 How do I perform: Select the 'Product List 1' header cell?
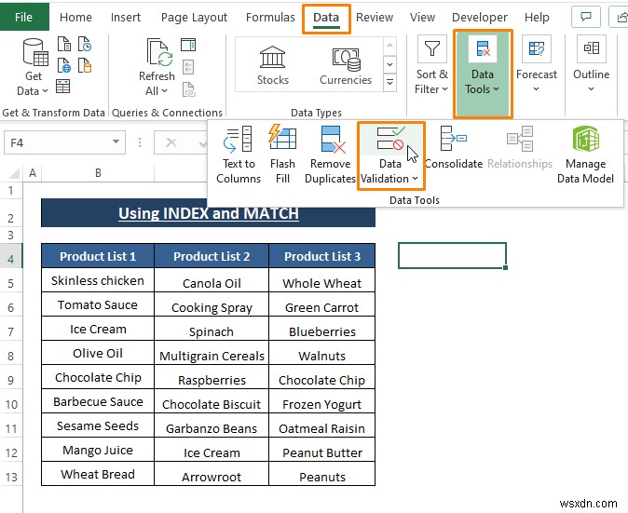(98, 256)
